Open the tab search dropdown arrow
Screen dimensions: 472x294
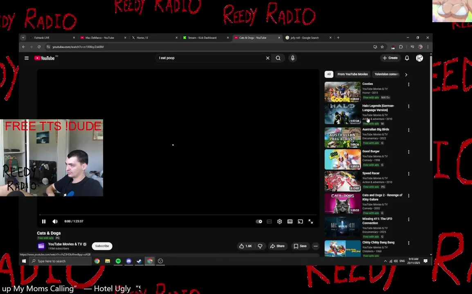pyautogui.click(x=23, y=38)
